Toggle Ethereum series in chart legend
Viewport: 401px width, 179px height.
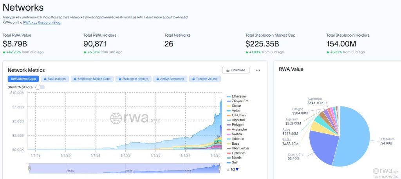click(236, 96)
